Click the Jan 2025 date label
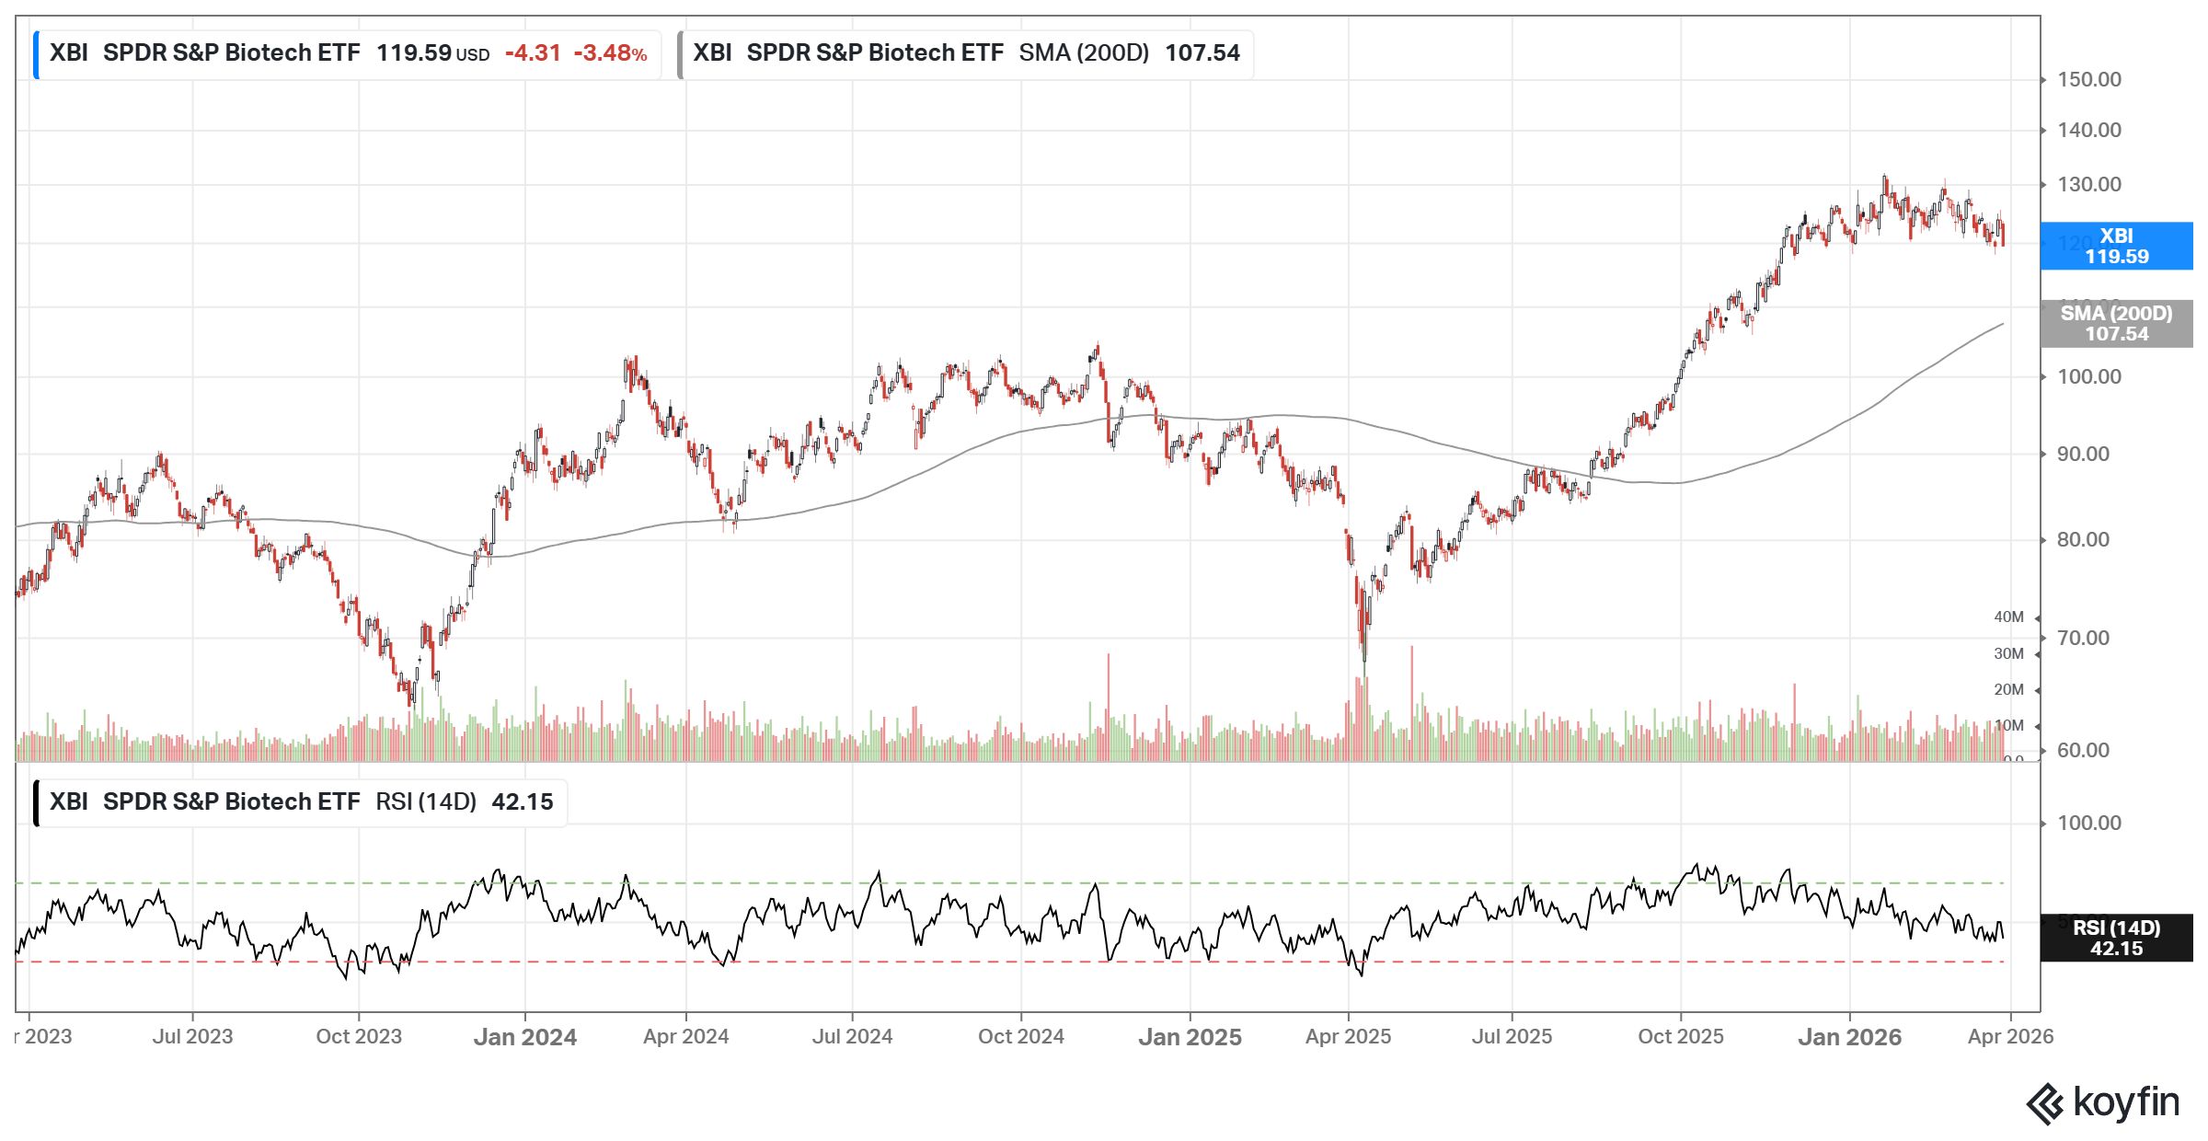This screenshot has width=2208, height=1141. coord(1190,1037)
